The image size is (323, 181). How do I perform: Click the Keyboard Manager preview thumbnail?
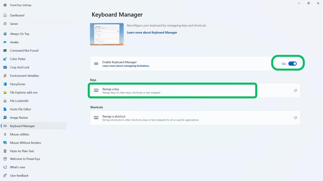[107, 34]
